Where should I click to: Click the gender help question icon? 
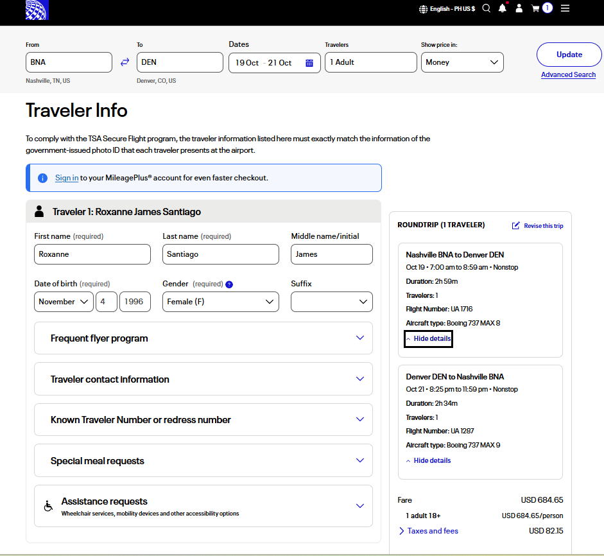(229, 284)
